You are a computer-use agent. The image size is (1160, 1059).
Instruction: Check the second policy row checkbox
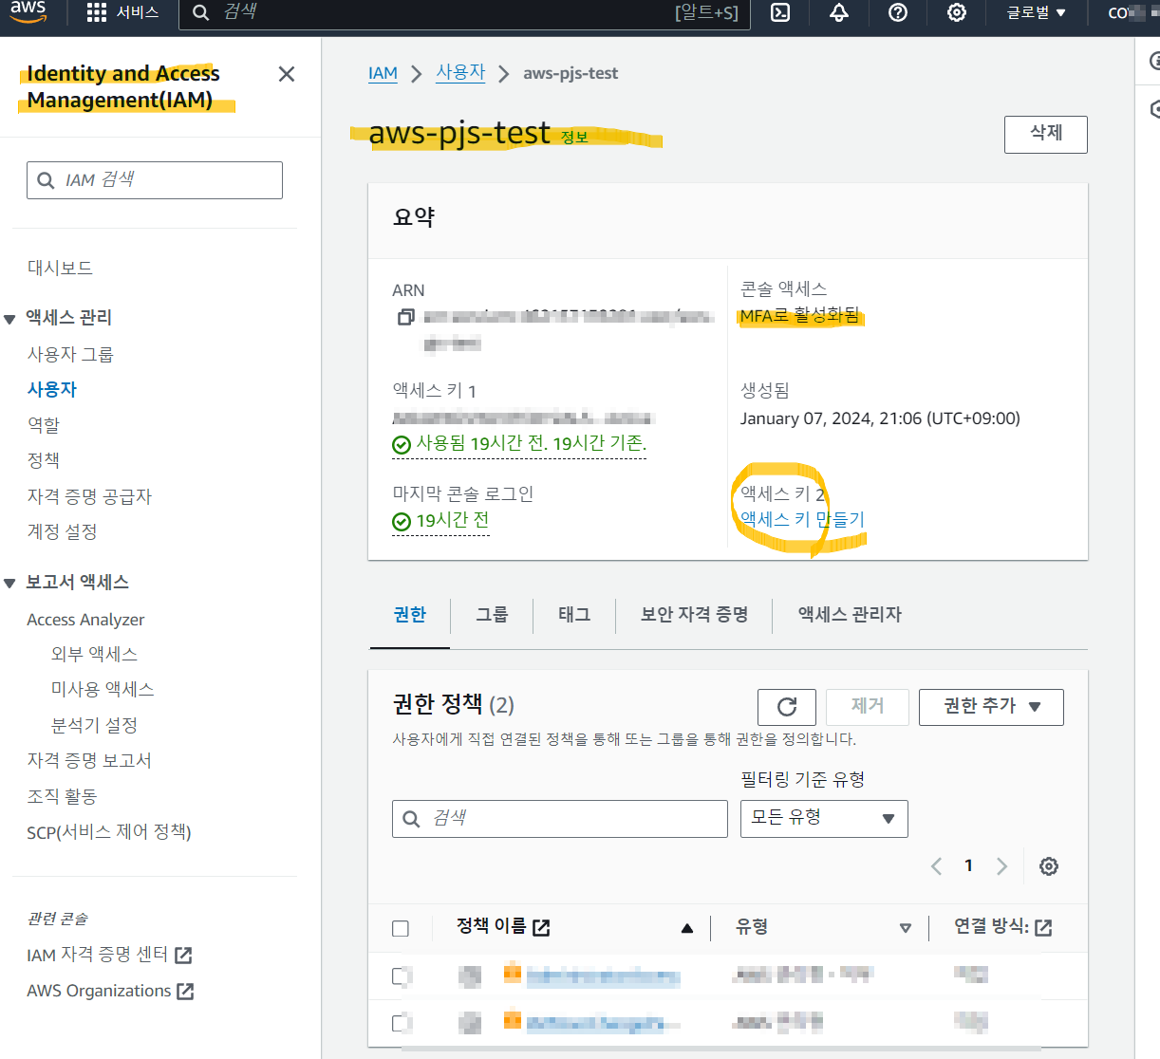click(x=401, y=1023)
